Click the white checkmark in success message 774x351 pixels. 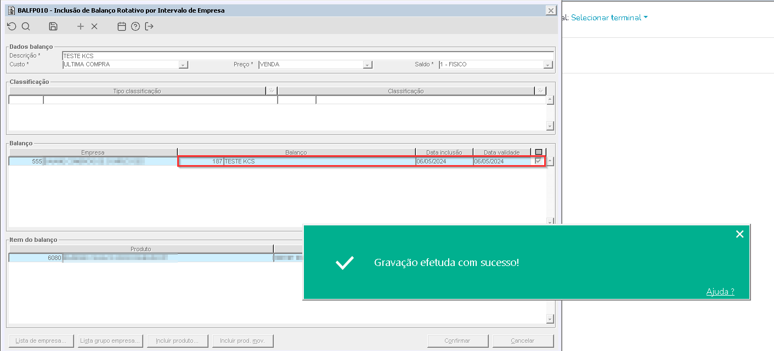344,263
